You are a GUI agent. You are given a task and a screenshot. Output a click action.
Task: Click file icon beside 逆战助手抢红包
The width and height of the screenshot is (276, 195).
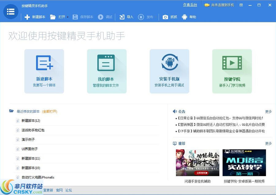(17, 130)
